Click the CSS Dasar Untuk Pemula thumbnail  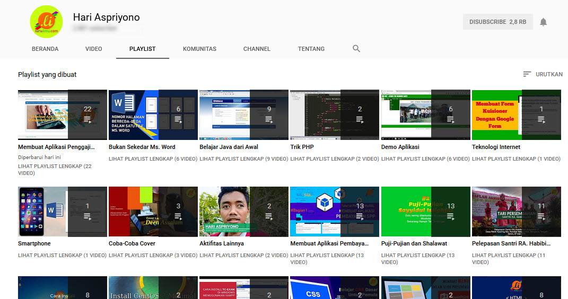point(335,288)
